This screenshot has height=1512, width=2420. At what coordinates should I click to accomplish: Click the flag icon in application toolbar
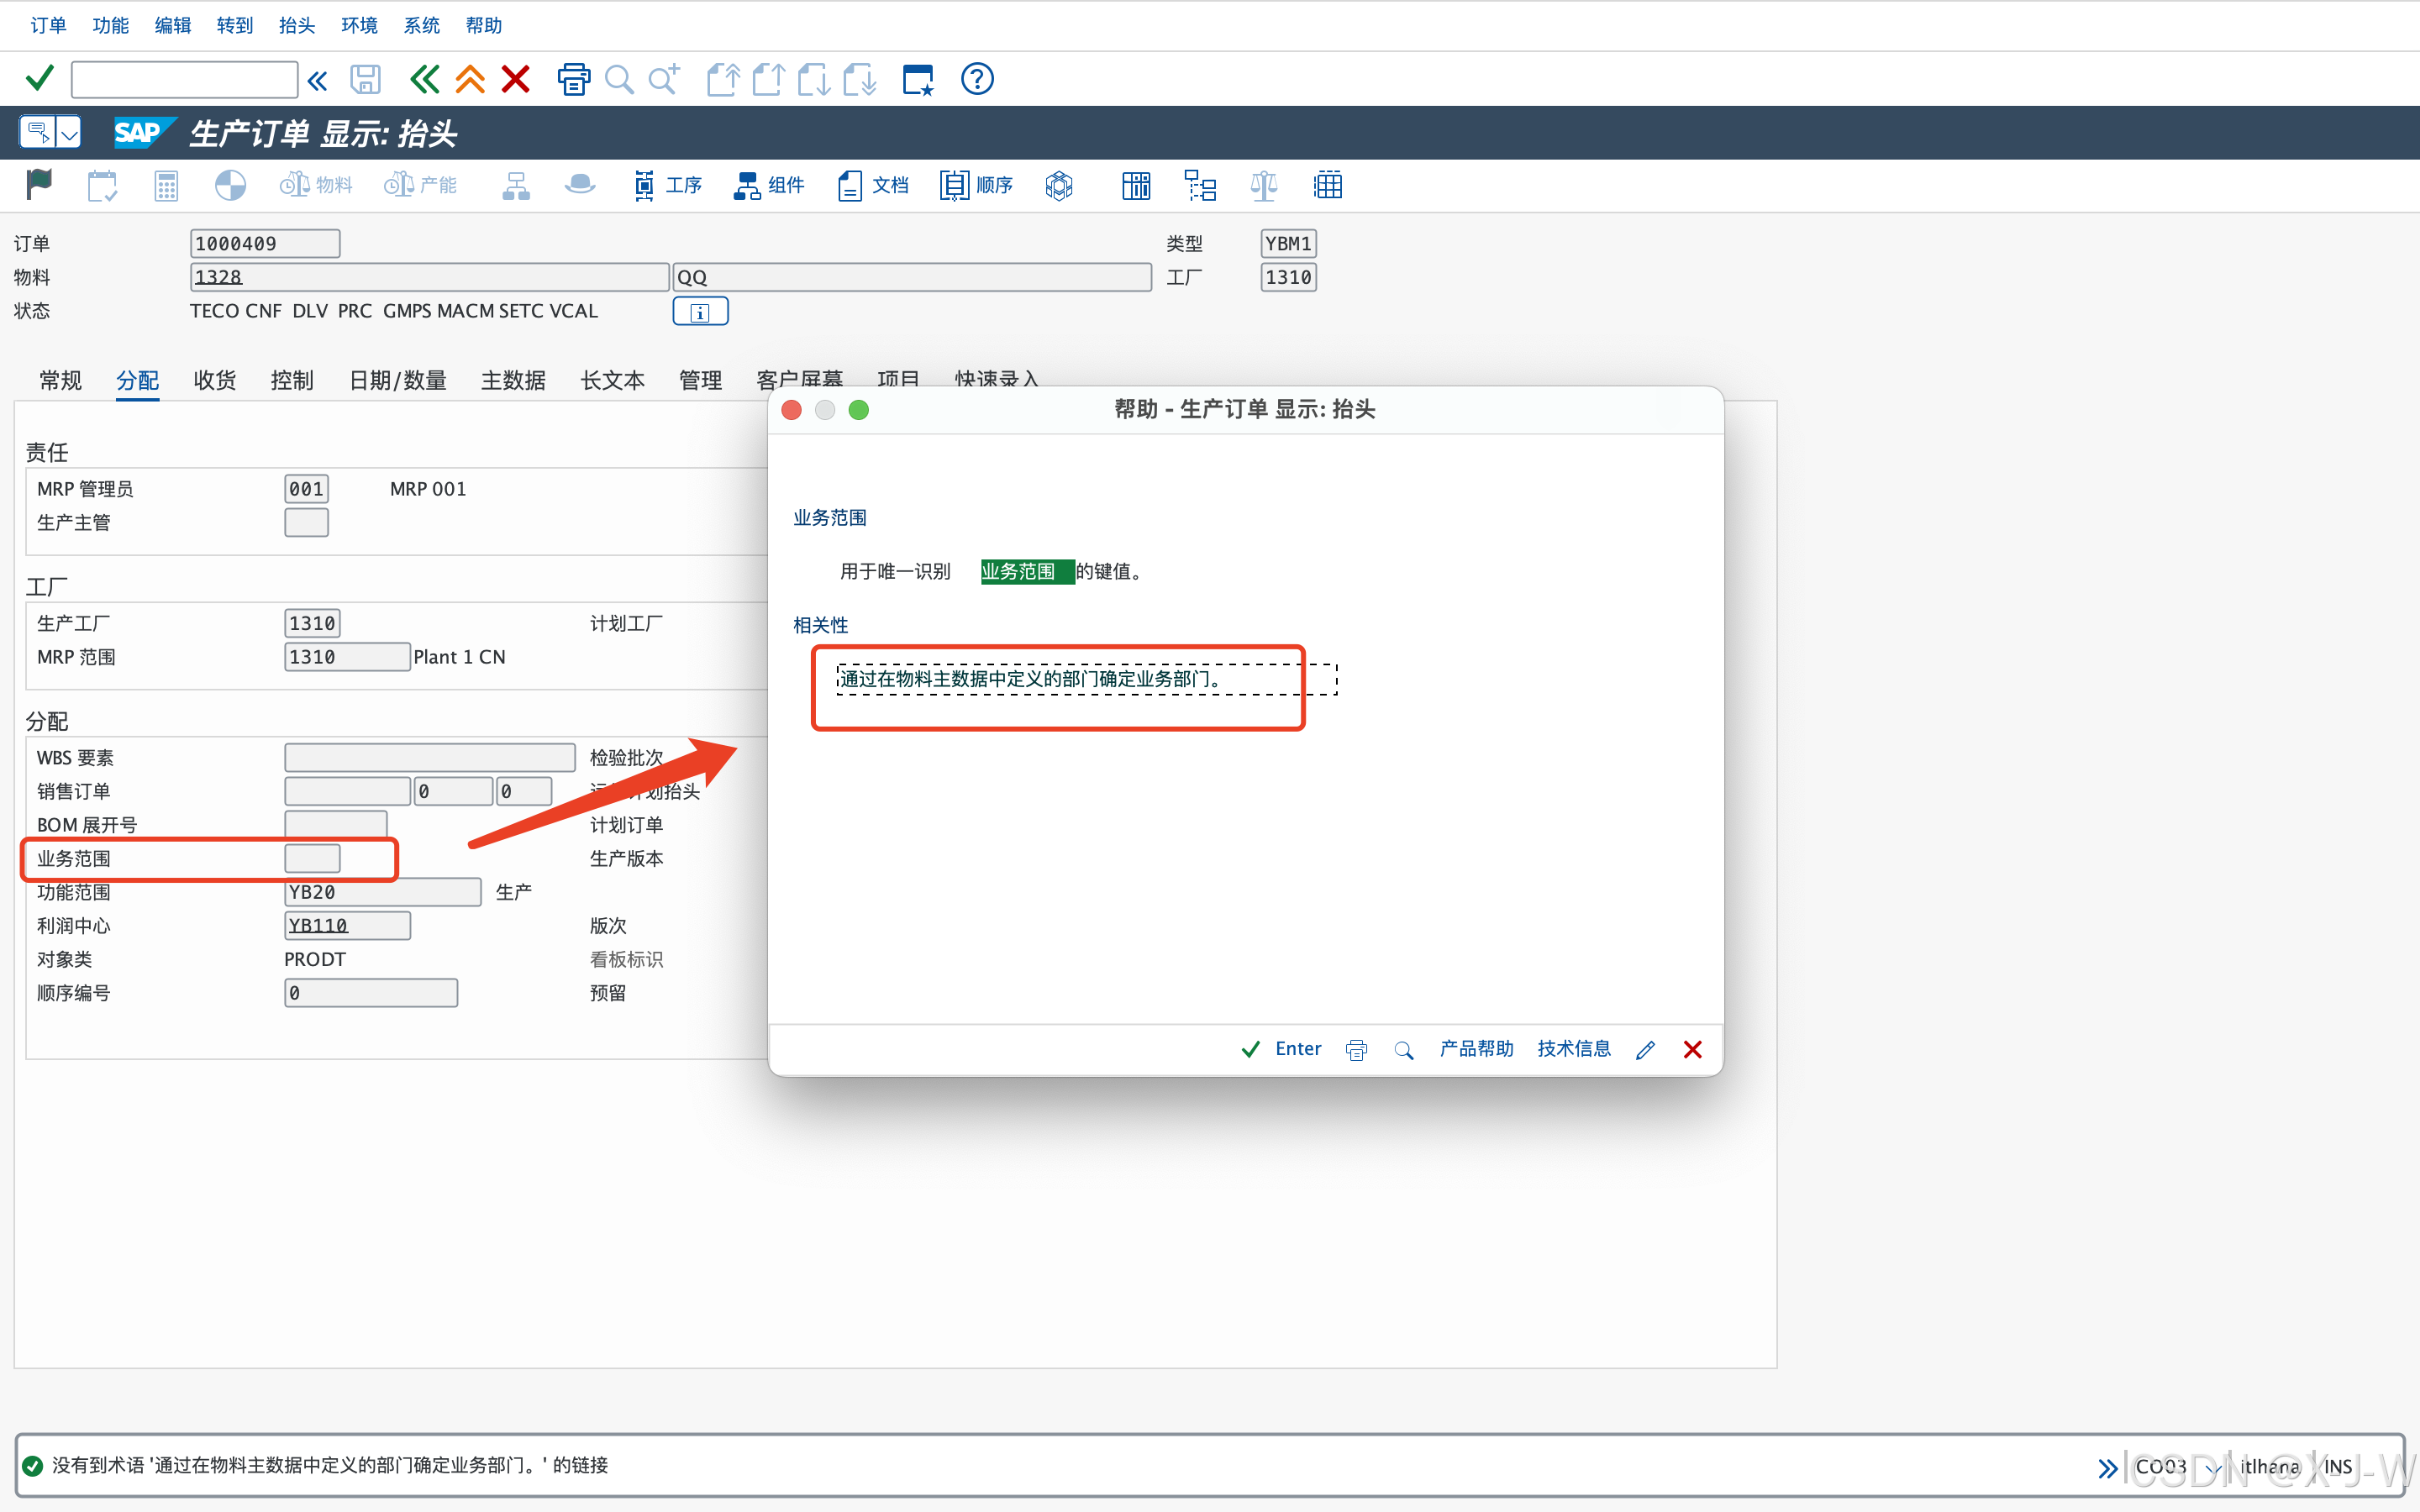(x=39, y=185)
